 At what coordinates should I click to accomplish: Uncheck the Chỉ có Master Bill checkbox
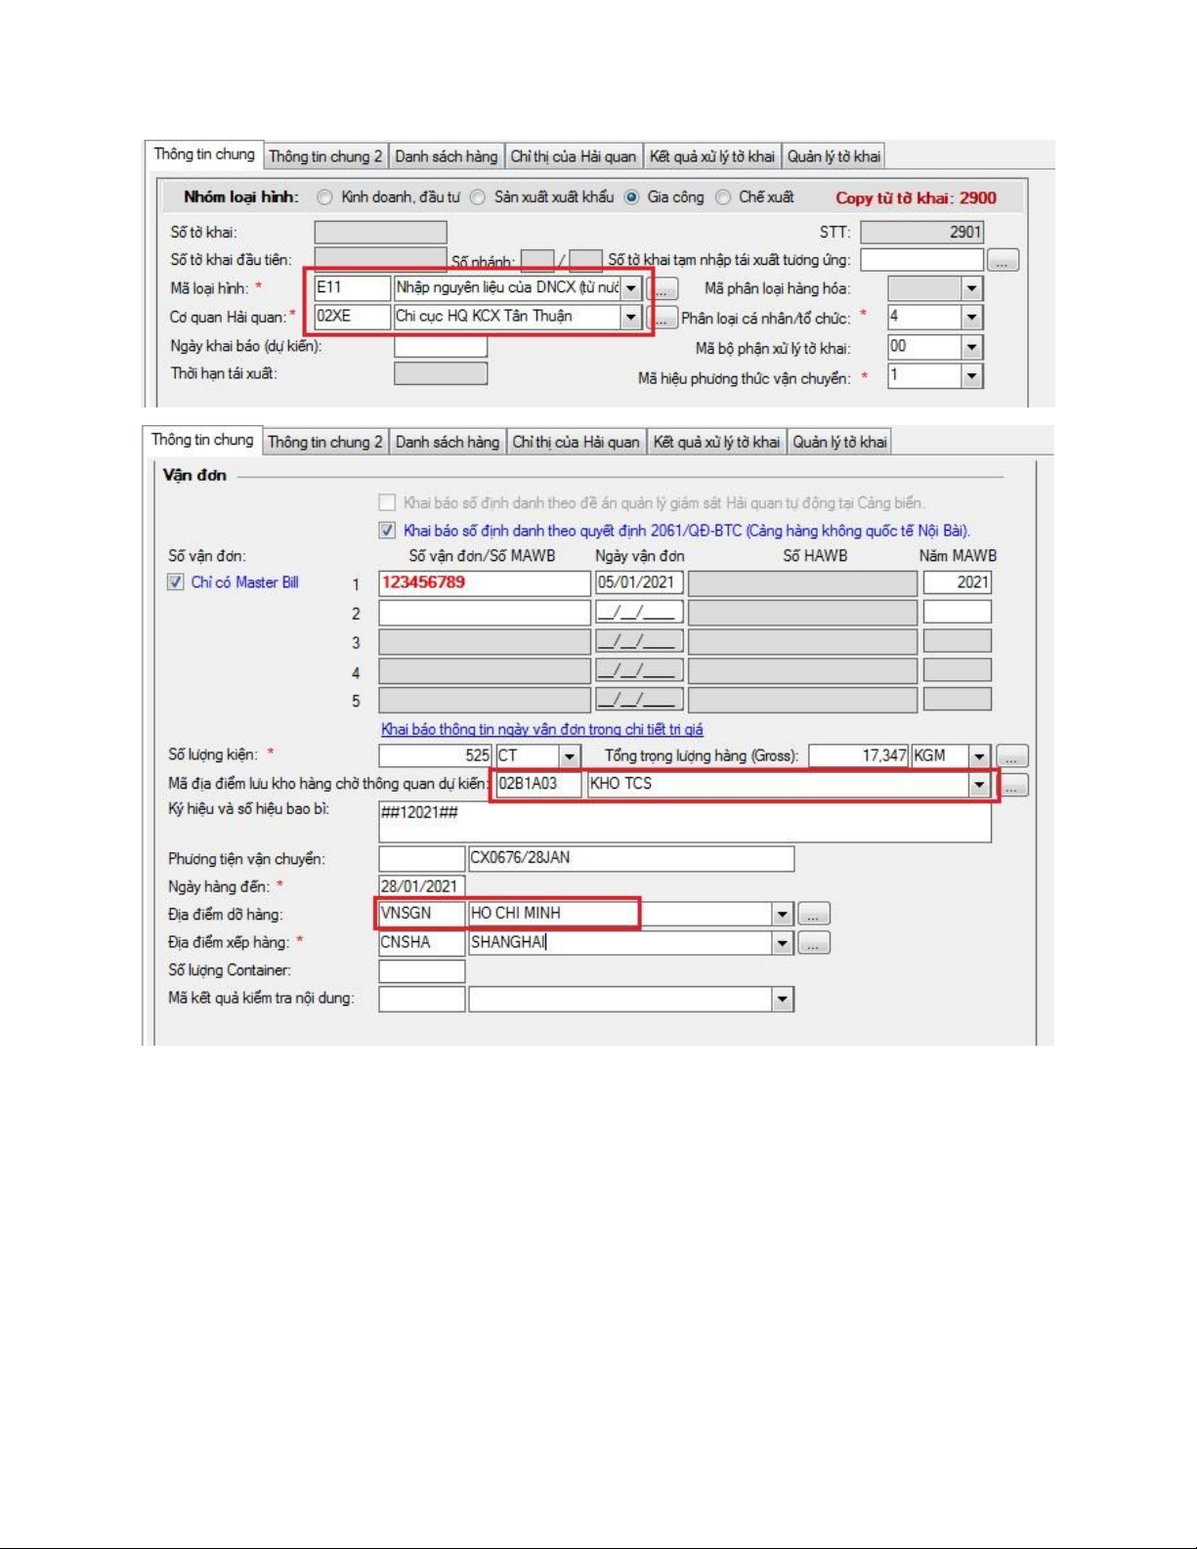click(176, 582)
